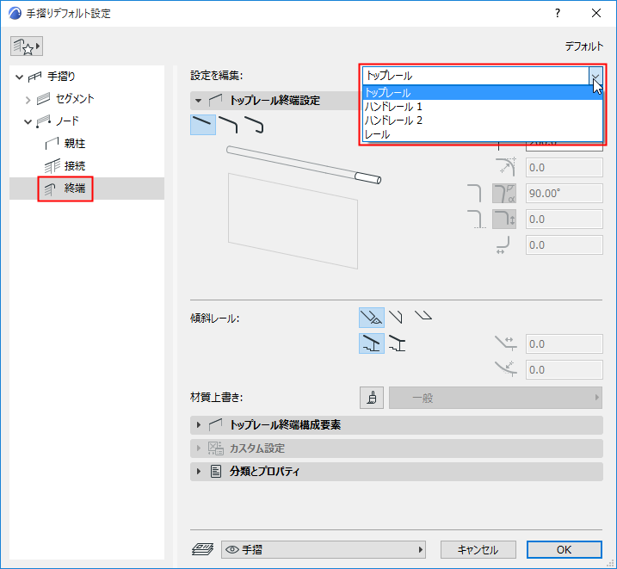Open the 一般 surface material dropdown

[496, 398]
